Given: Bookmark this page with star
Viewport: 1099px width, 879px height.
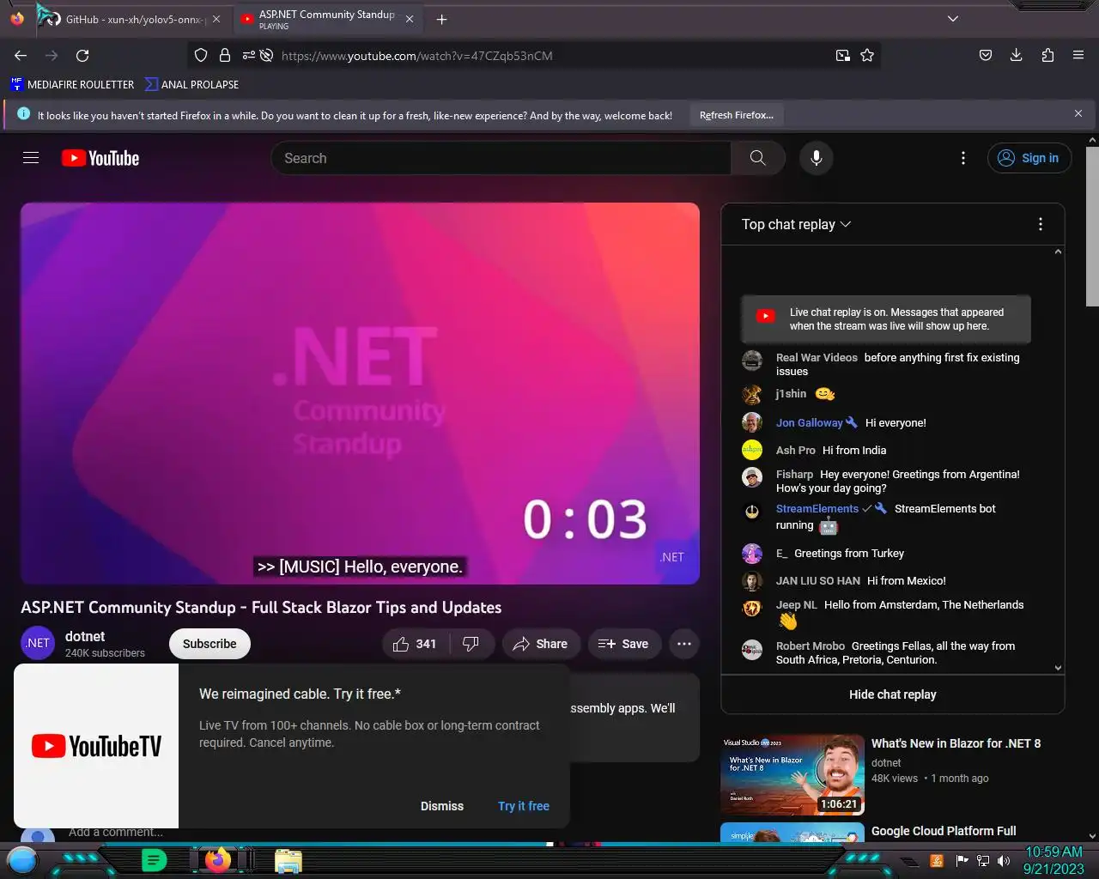Looking at the screenshot, I should 867,56.
